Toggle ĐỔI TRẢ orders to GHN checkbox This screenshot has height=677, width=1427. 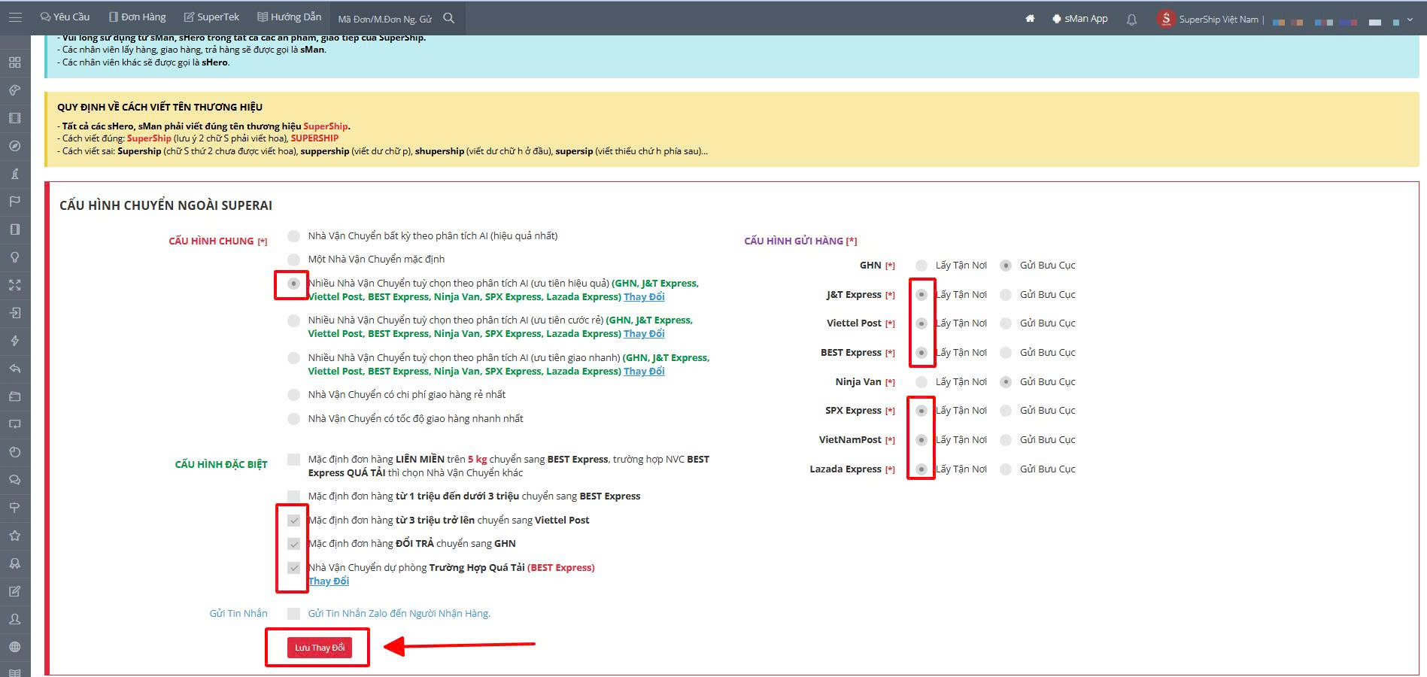294,544
